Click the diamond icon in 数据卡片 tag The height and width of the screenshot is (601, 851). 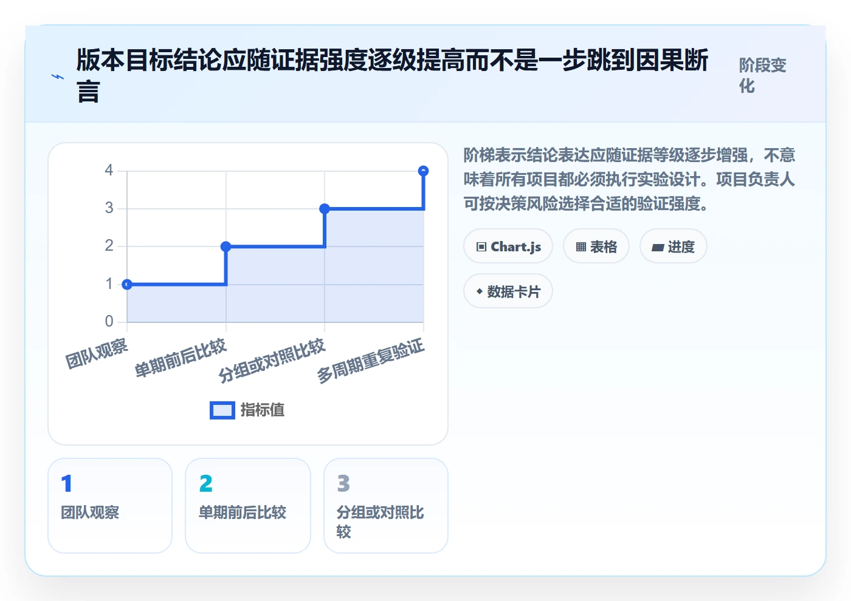point(480,292)
